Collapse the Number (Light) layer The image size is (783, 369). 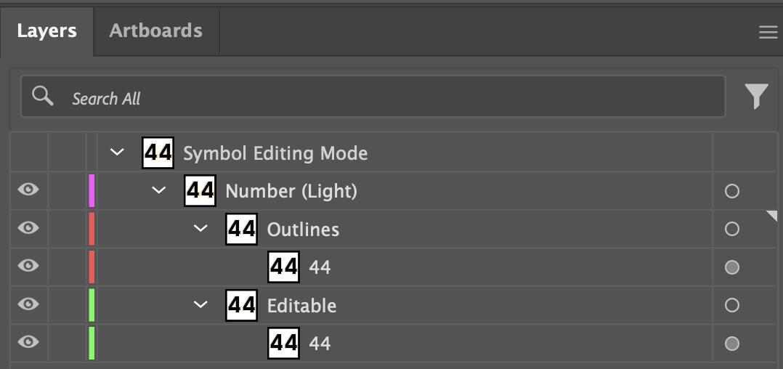pyautogui.click(x=159, y=191)
